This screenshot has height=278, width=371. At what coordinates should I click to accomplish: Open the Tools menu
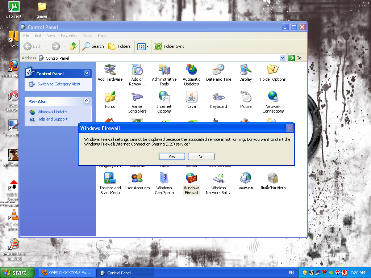[x=88, y=35]
